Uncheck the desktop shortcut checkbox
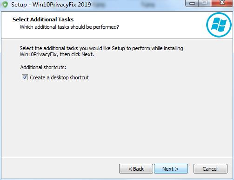Image resolution: width=234 pixels, height=180 pixels. [25, 77]
